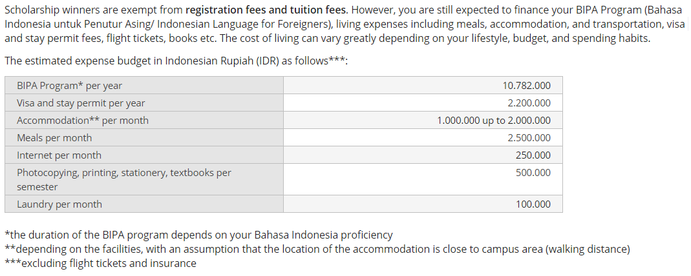
Task: Click the 'Meals per month' cell
Action: (x=144, y=137)
